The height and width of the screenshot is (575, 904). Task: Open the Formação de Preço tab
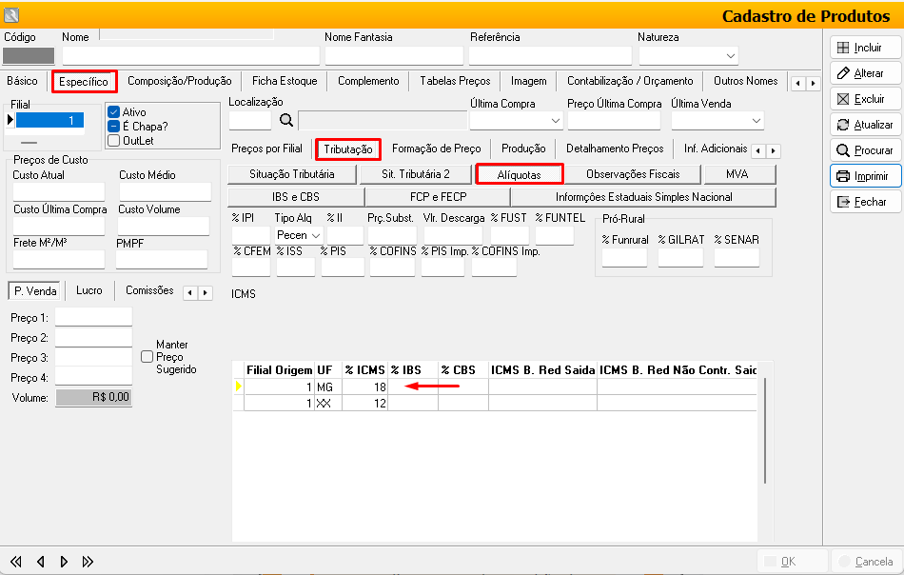436,149
